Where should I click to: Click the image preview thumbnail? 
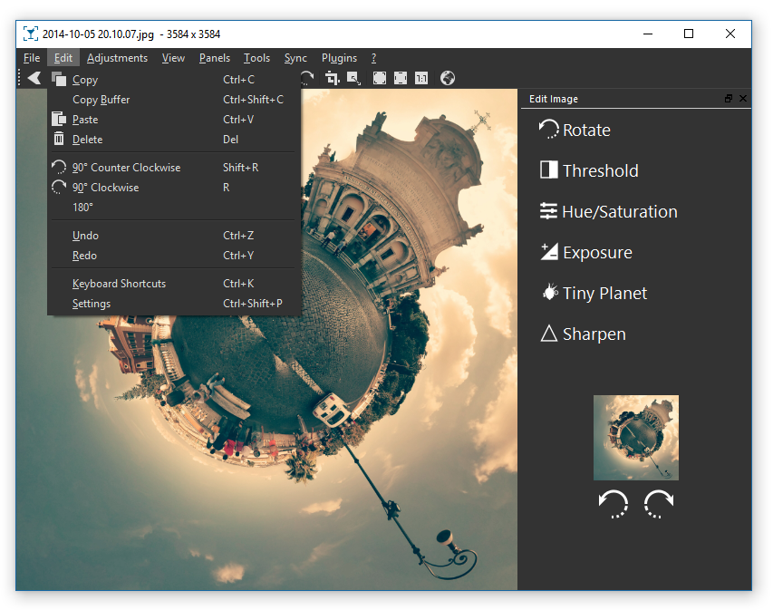pos(635,437)
